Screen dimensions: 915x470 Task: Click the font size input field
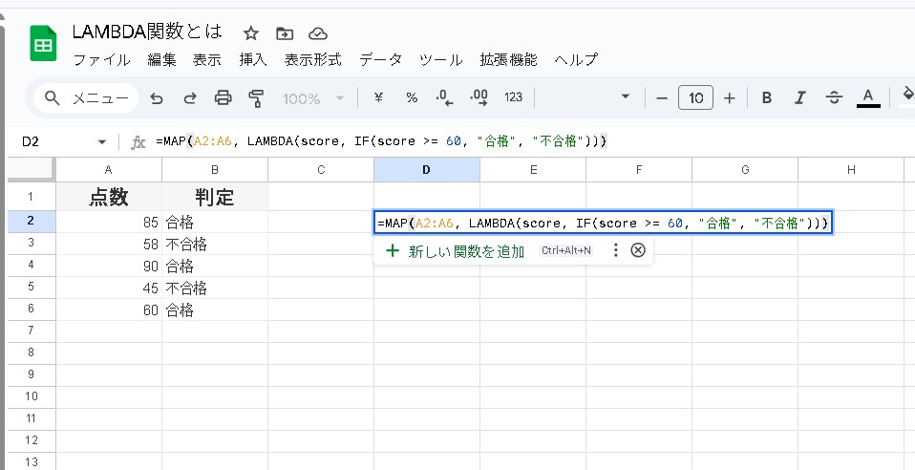pos(695,97)
